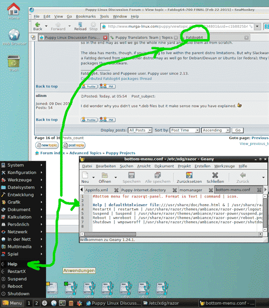Select Help in the start menu
The width and height of the screenshot is (269, 308).
23,264
